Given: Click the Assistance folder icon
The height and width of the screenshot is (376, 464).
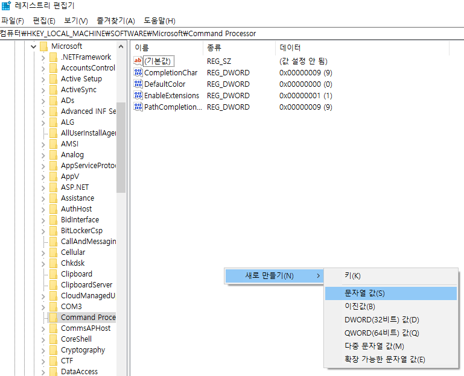Looking at the screenshot, I should (x=53, y=198).
